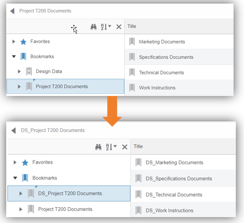
Task: Expand the DS_Project T200 Documents tree node
Action: tap(21, 194)
